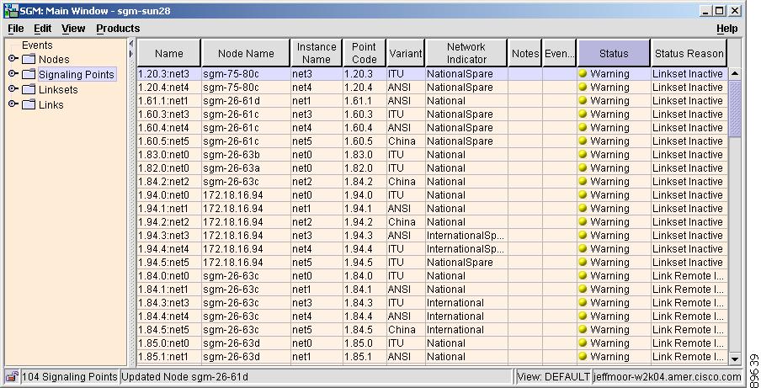Screen dimensions: 761x388
Task: Expand the Signaling Points tree branch
Action: 13,74
